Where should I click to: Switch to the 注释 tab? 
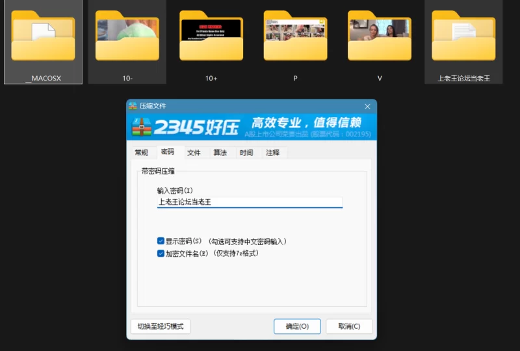click(x=272, y=153)
